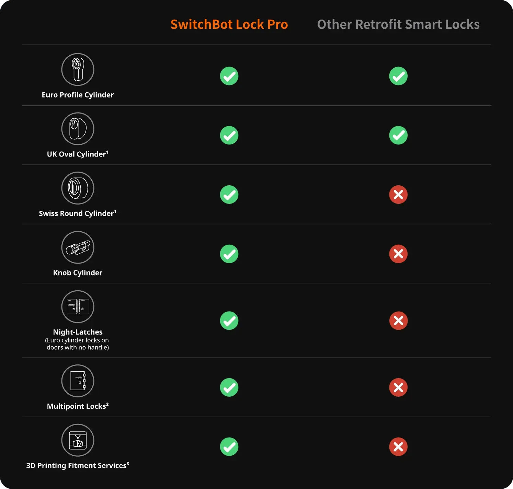513x489 pixels.
Task: Click the 3D Printing Fitment Services label
Action: point(78,466)
